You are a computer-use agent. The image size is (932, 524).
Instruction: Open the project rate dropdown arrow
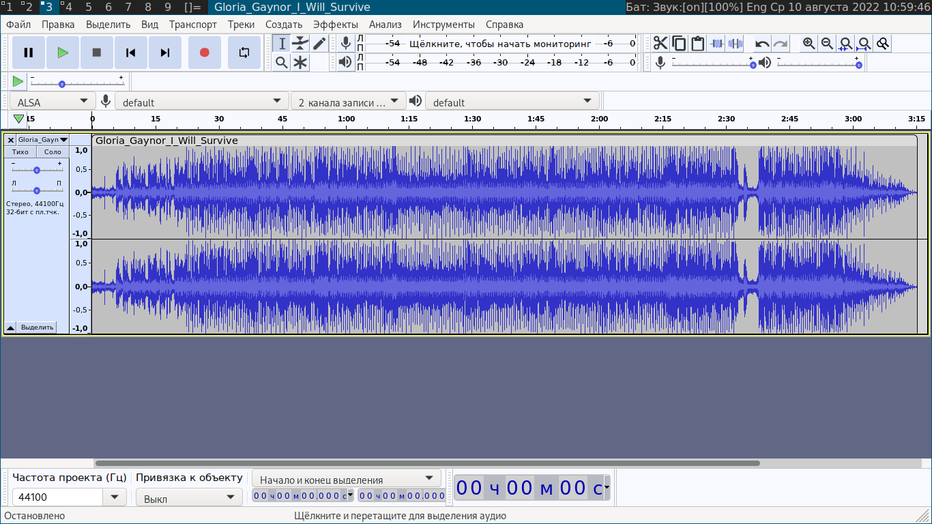115,497
